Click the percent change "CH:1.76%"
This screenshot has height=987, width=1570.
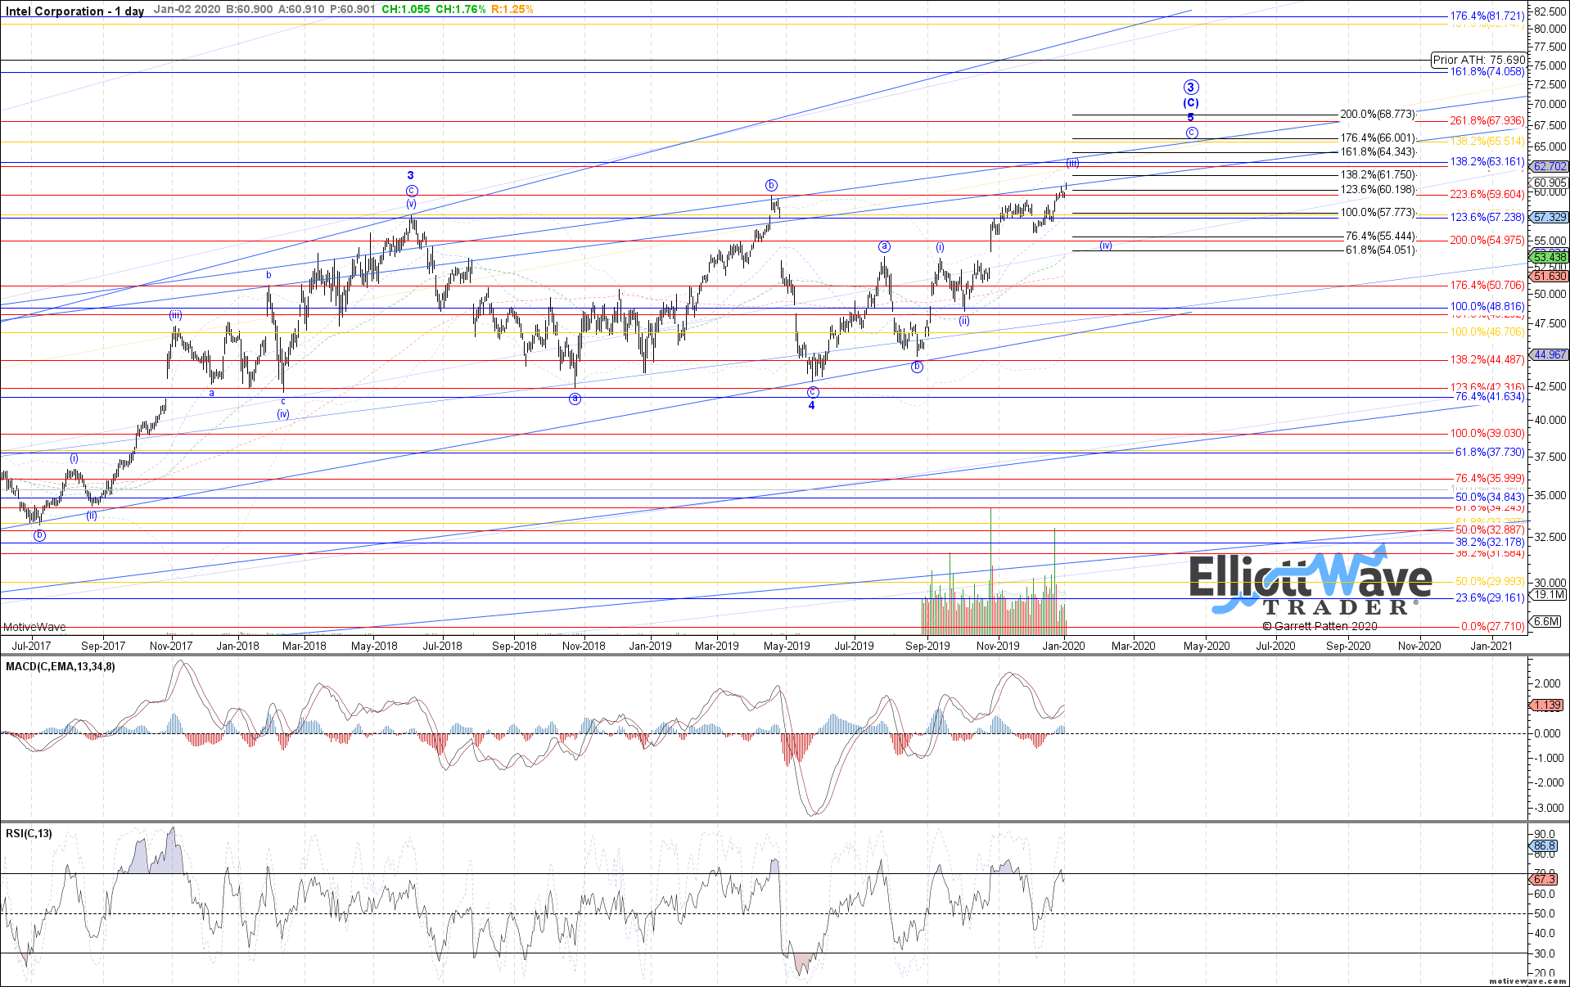[x=460, y=10]
